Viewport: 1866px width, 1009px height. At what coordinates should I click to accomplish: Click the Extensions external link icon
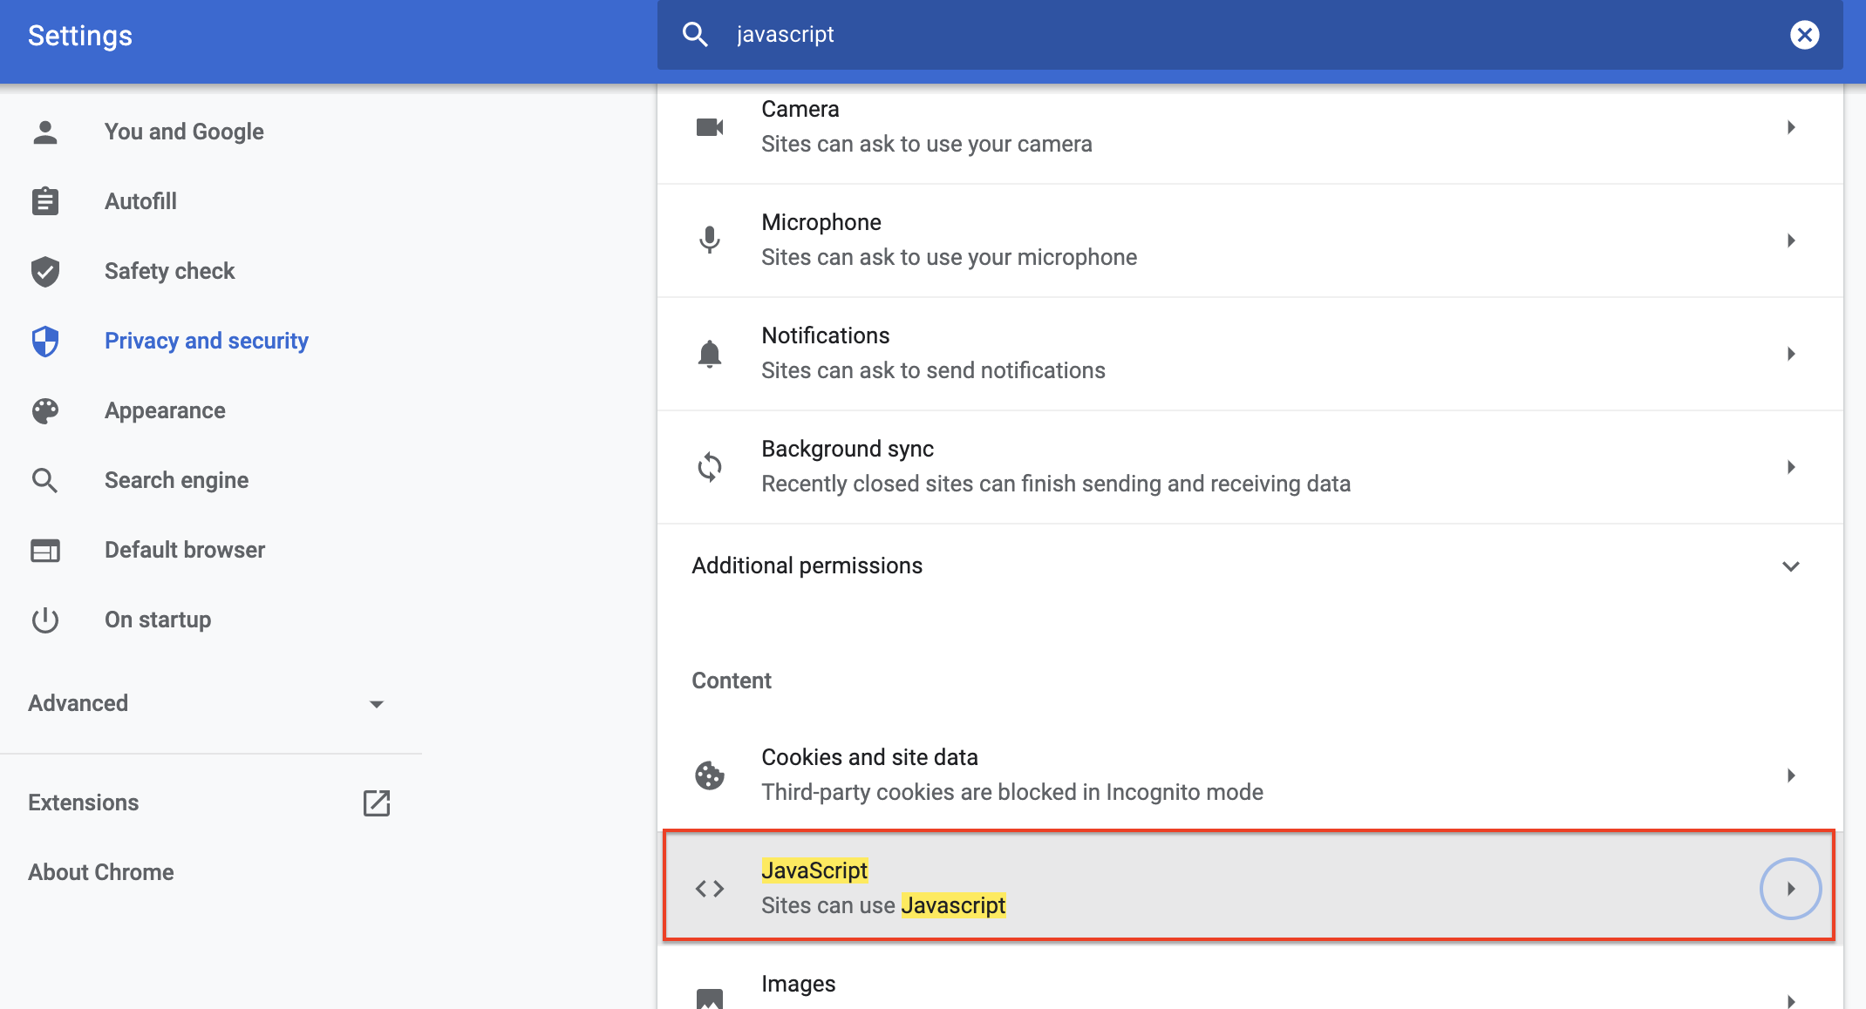click(x=376, y=802)
